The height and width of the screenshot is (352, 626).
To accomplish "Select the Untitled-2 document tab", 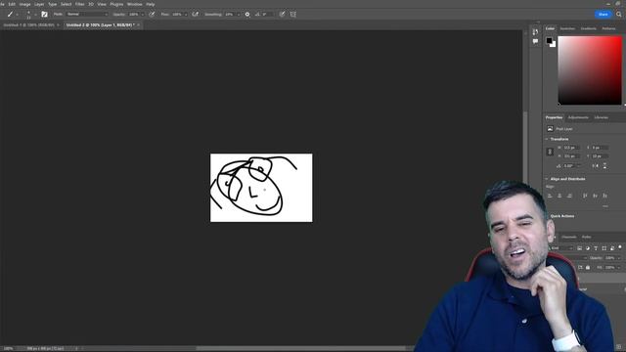I will pyautogui.click(x=100, y=24).
